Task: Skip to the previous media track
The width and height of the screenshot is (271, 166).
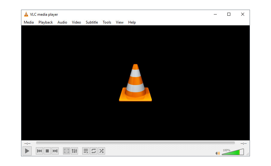Action: click(x=39, y=151)
